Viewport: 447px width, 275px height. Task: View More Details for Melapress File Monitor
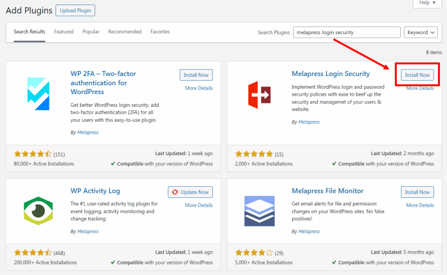coord(420,205)
